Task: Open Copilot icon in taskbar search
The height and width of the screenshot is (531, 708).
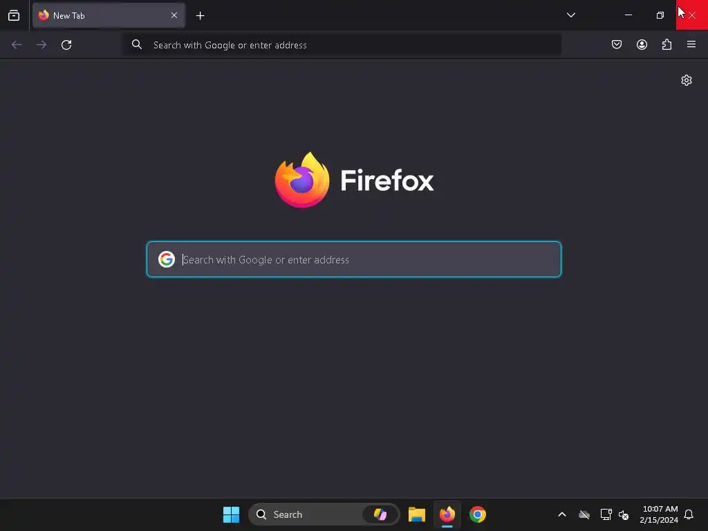Action: click(x=380, y=514)
